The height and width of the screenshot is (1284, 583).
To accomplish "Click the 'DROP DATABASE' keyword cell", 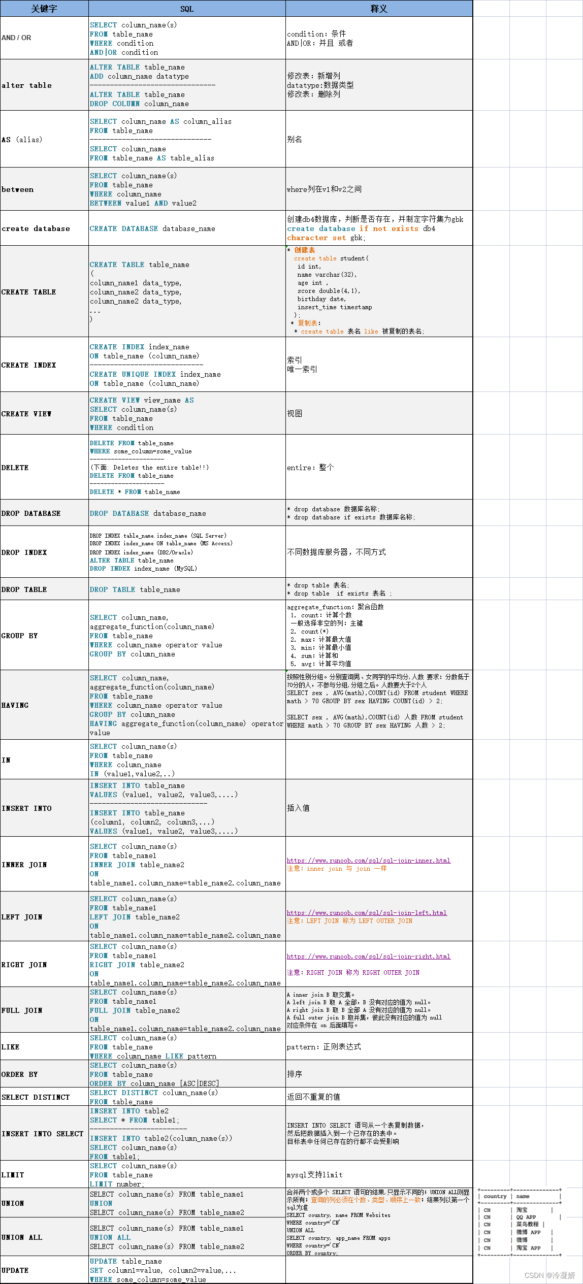I will (x=44, y=513).
